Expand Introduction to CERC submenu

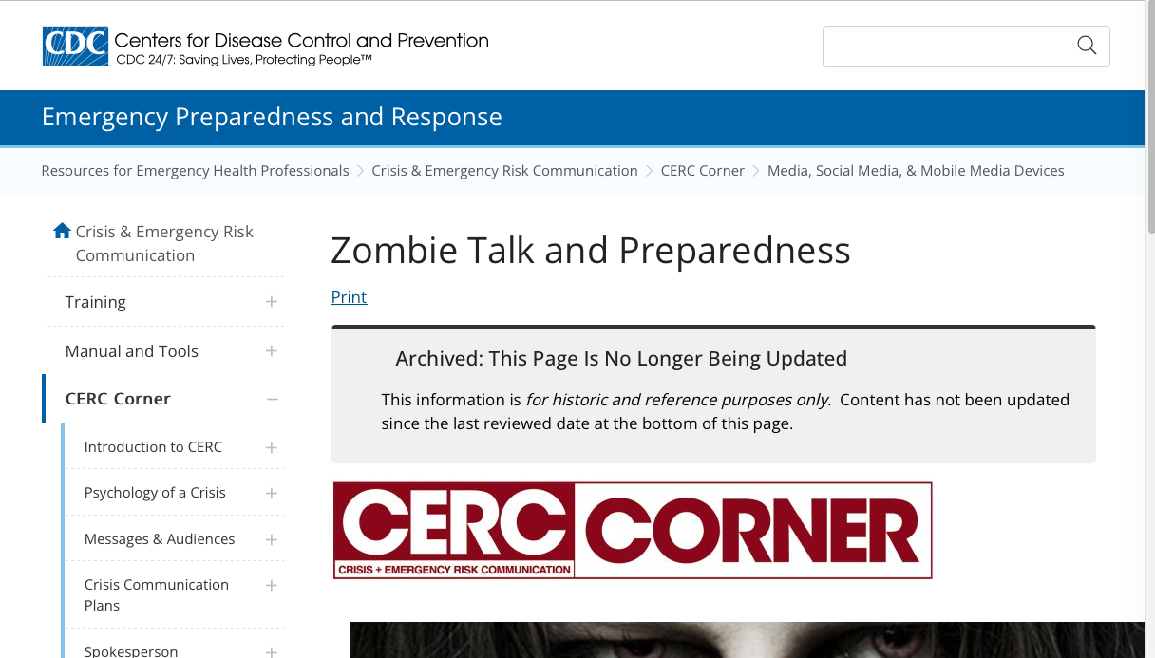pos(272,447)
